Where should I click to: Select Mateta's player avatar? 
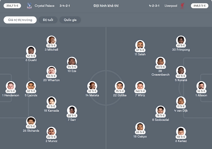[x=92, y=86]
